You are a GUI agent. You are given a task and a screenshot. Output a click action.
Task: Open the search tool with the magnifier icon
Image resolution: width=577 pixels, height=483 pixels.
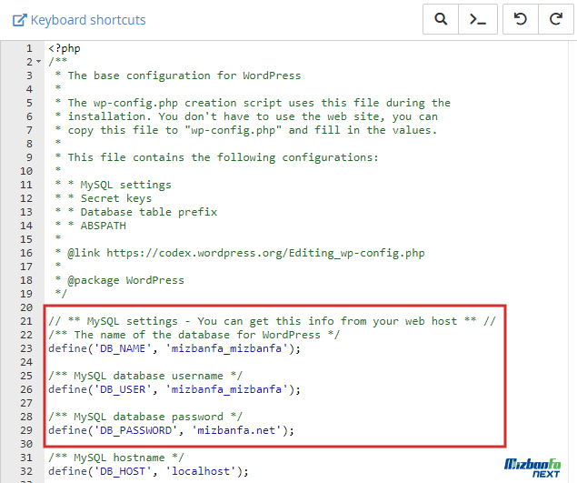(x=441, y=19)
